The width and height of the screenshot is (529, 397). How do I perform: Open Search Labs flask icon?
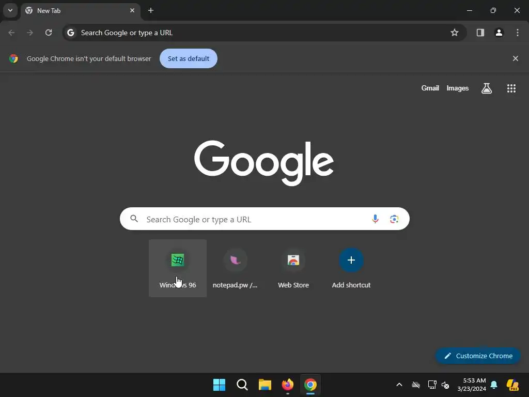487,88
